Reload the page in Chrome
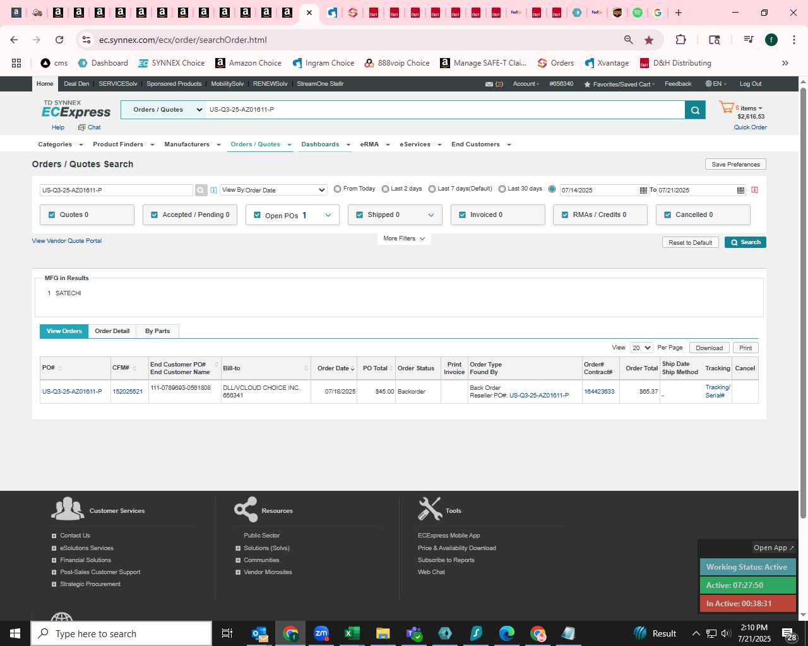This screenshot has width=808, height=646. pyautogui.click(x=59, y=40)
